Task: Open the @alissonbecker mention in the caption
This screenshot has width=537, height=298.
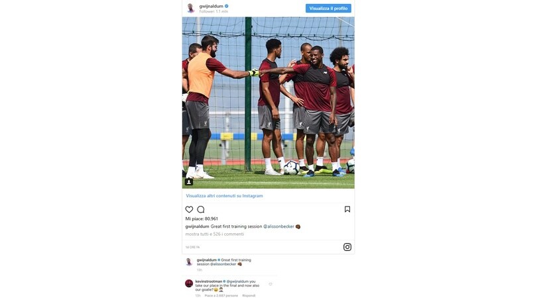Action: pyautogui.click(x=278, y=226)
